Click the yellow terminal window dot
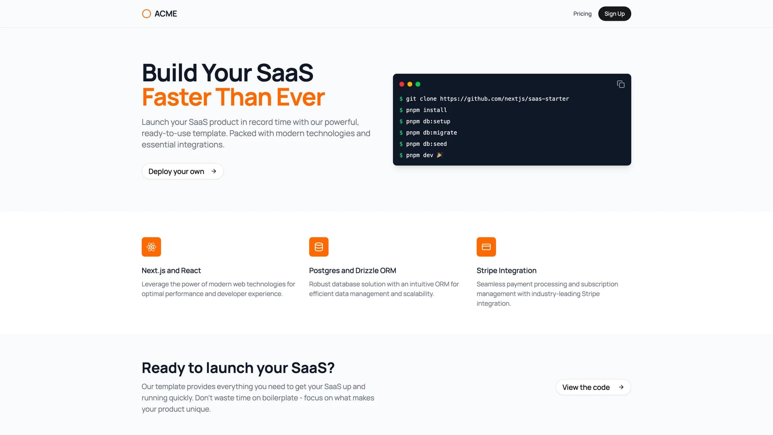Viewport: 773px width, 435px height. [410, 84]
